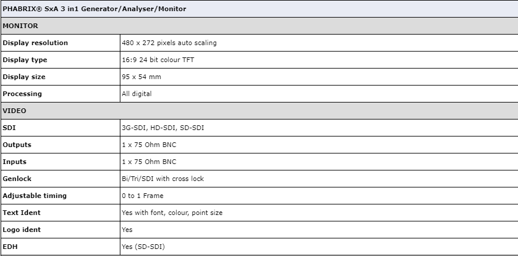Screen dimensions: 518x256
Task: Select the MONITOR section header
Action: 21,26
